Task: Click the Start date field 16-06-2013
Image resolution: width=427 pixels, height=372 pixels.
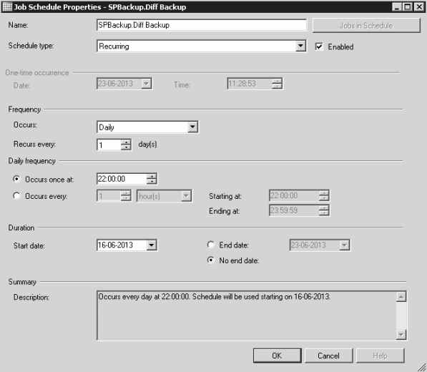Action: 122,245
